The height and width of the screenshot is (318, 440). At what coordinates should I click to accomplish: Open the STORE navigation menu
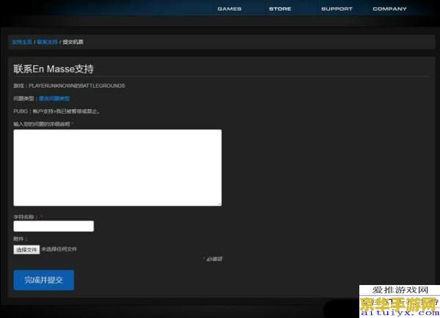coord(280,9)
